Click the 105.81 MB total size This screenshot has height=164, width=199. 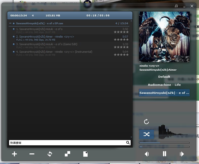click(53, 15)
